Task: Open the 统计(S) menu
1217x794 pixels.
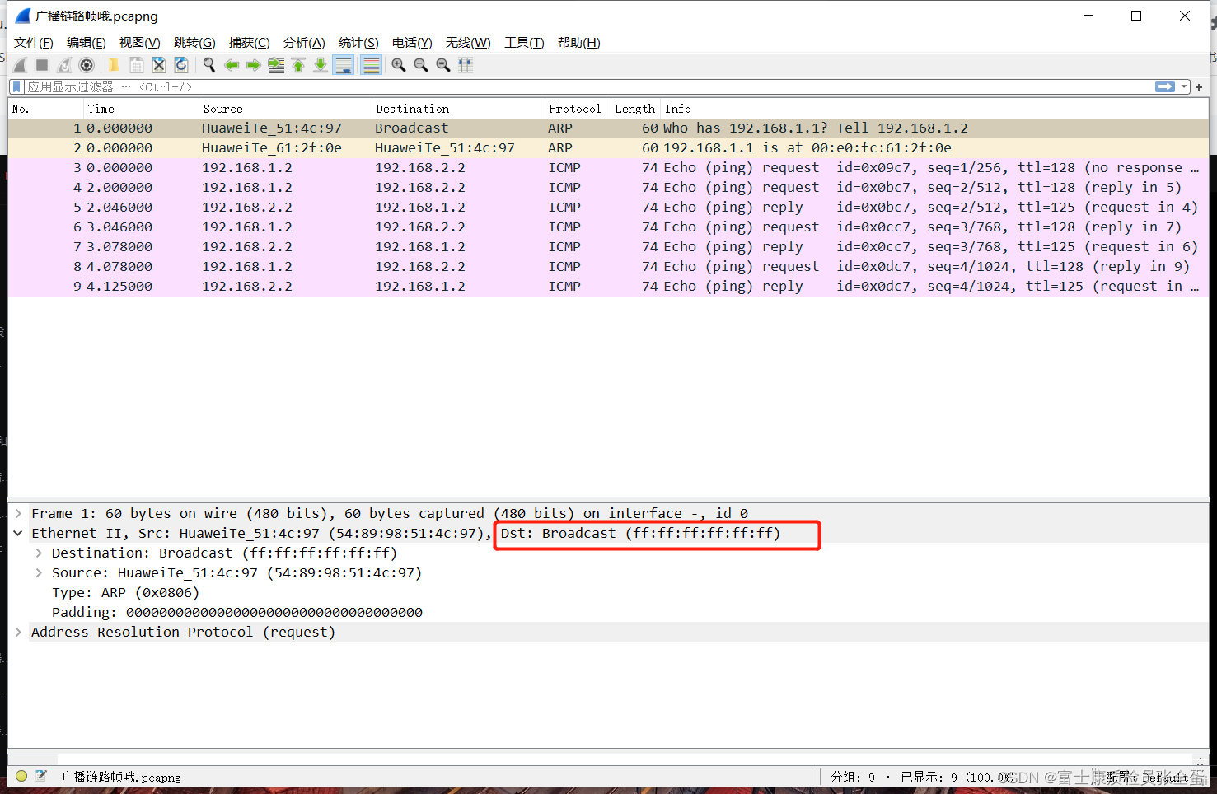Action: coord(358,43)
